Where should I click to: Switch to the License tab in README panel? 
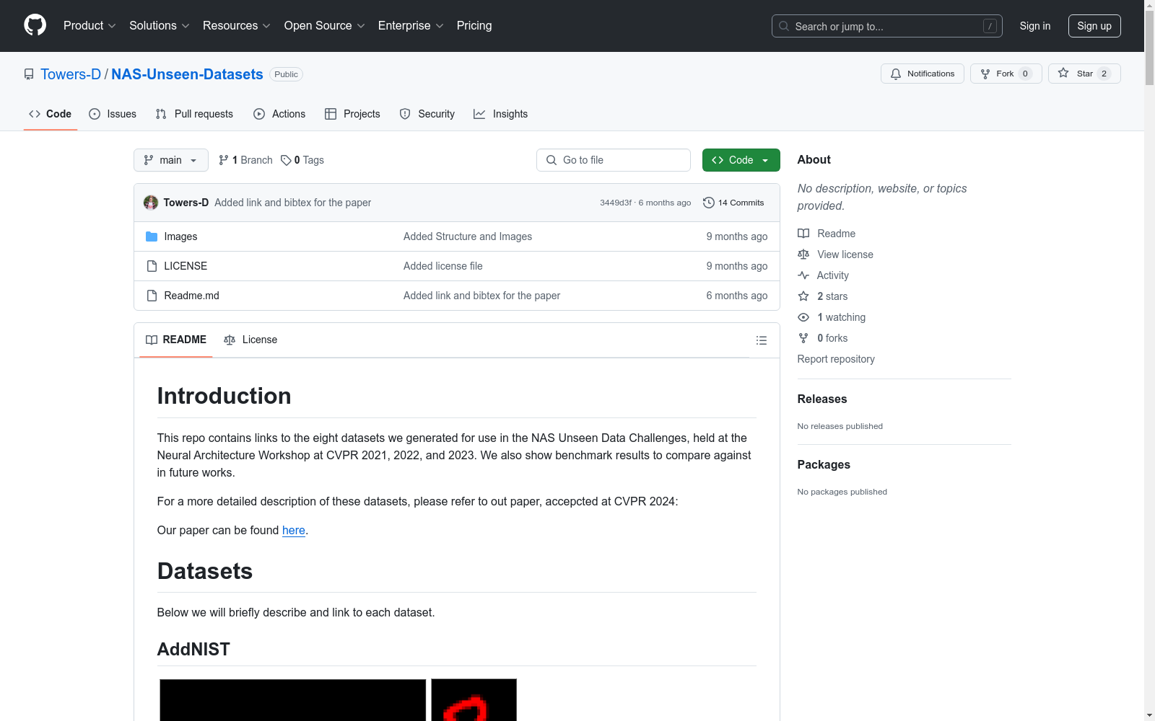point(250,340)
